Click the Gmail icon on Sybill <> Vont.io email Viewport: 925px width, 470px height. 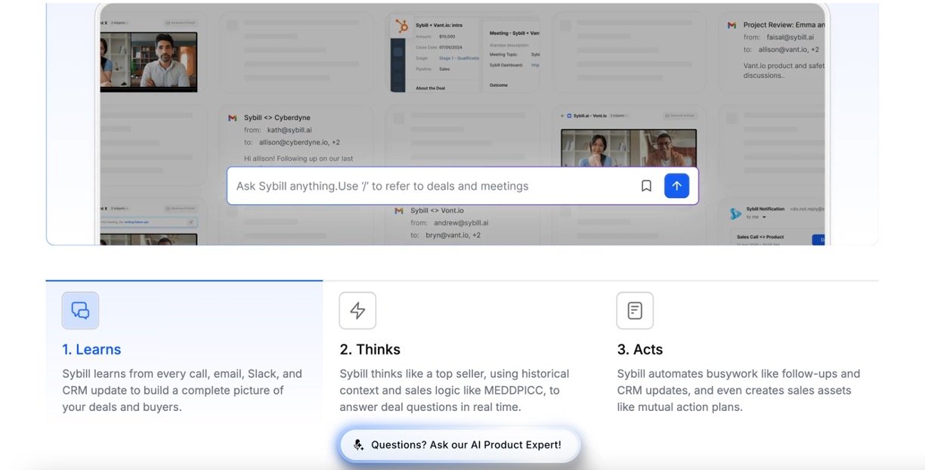tap(399, 211)
